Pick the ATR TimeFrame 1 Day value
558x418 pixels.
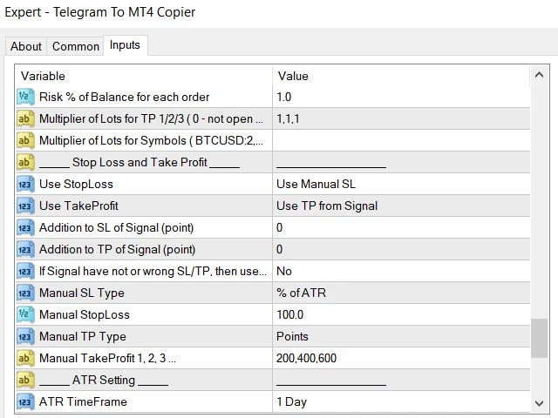[x=401, y=401]
